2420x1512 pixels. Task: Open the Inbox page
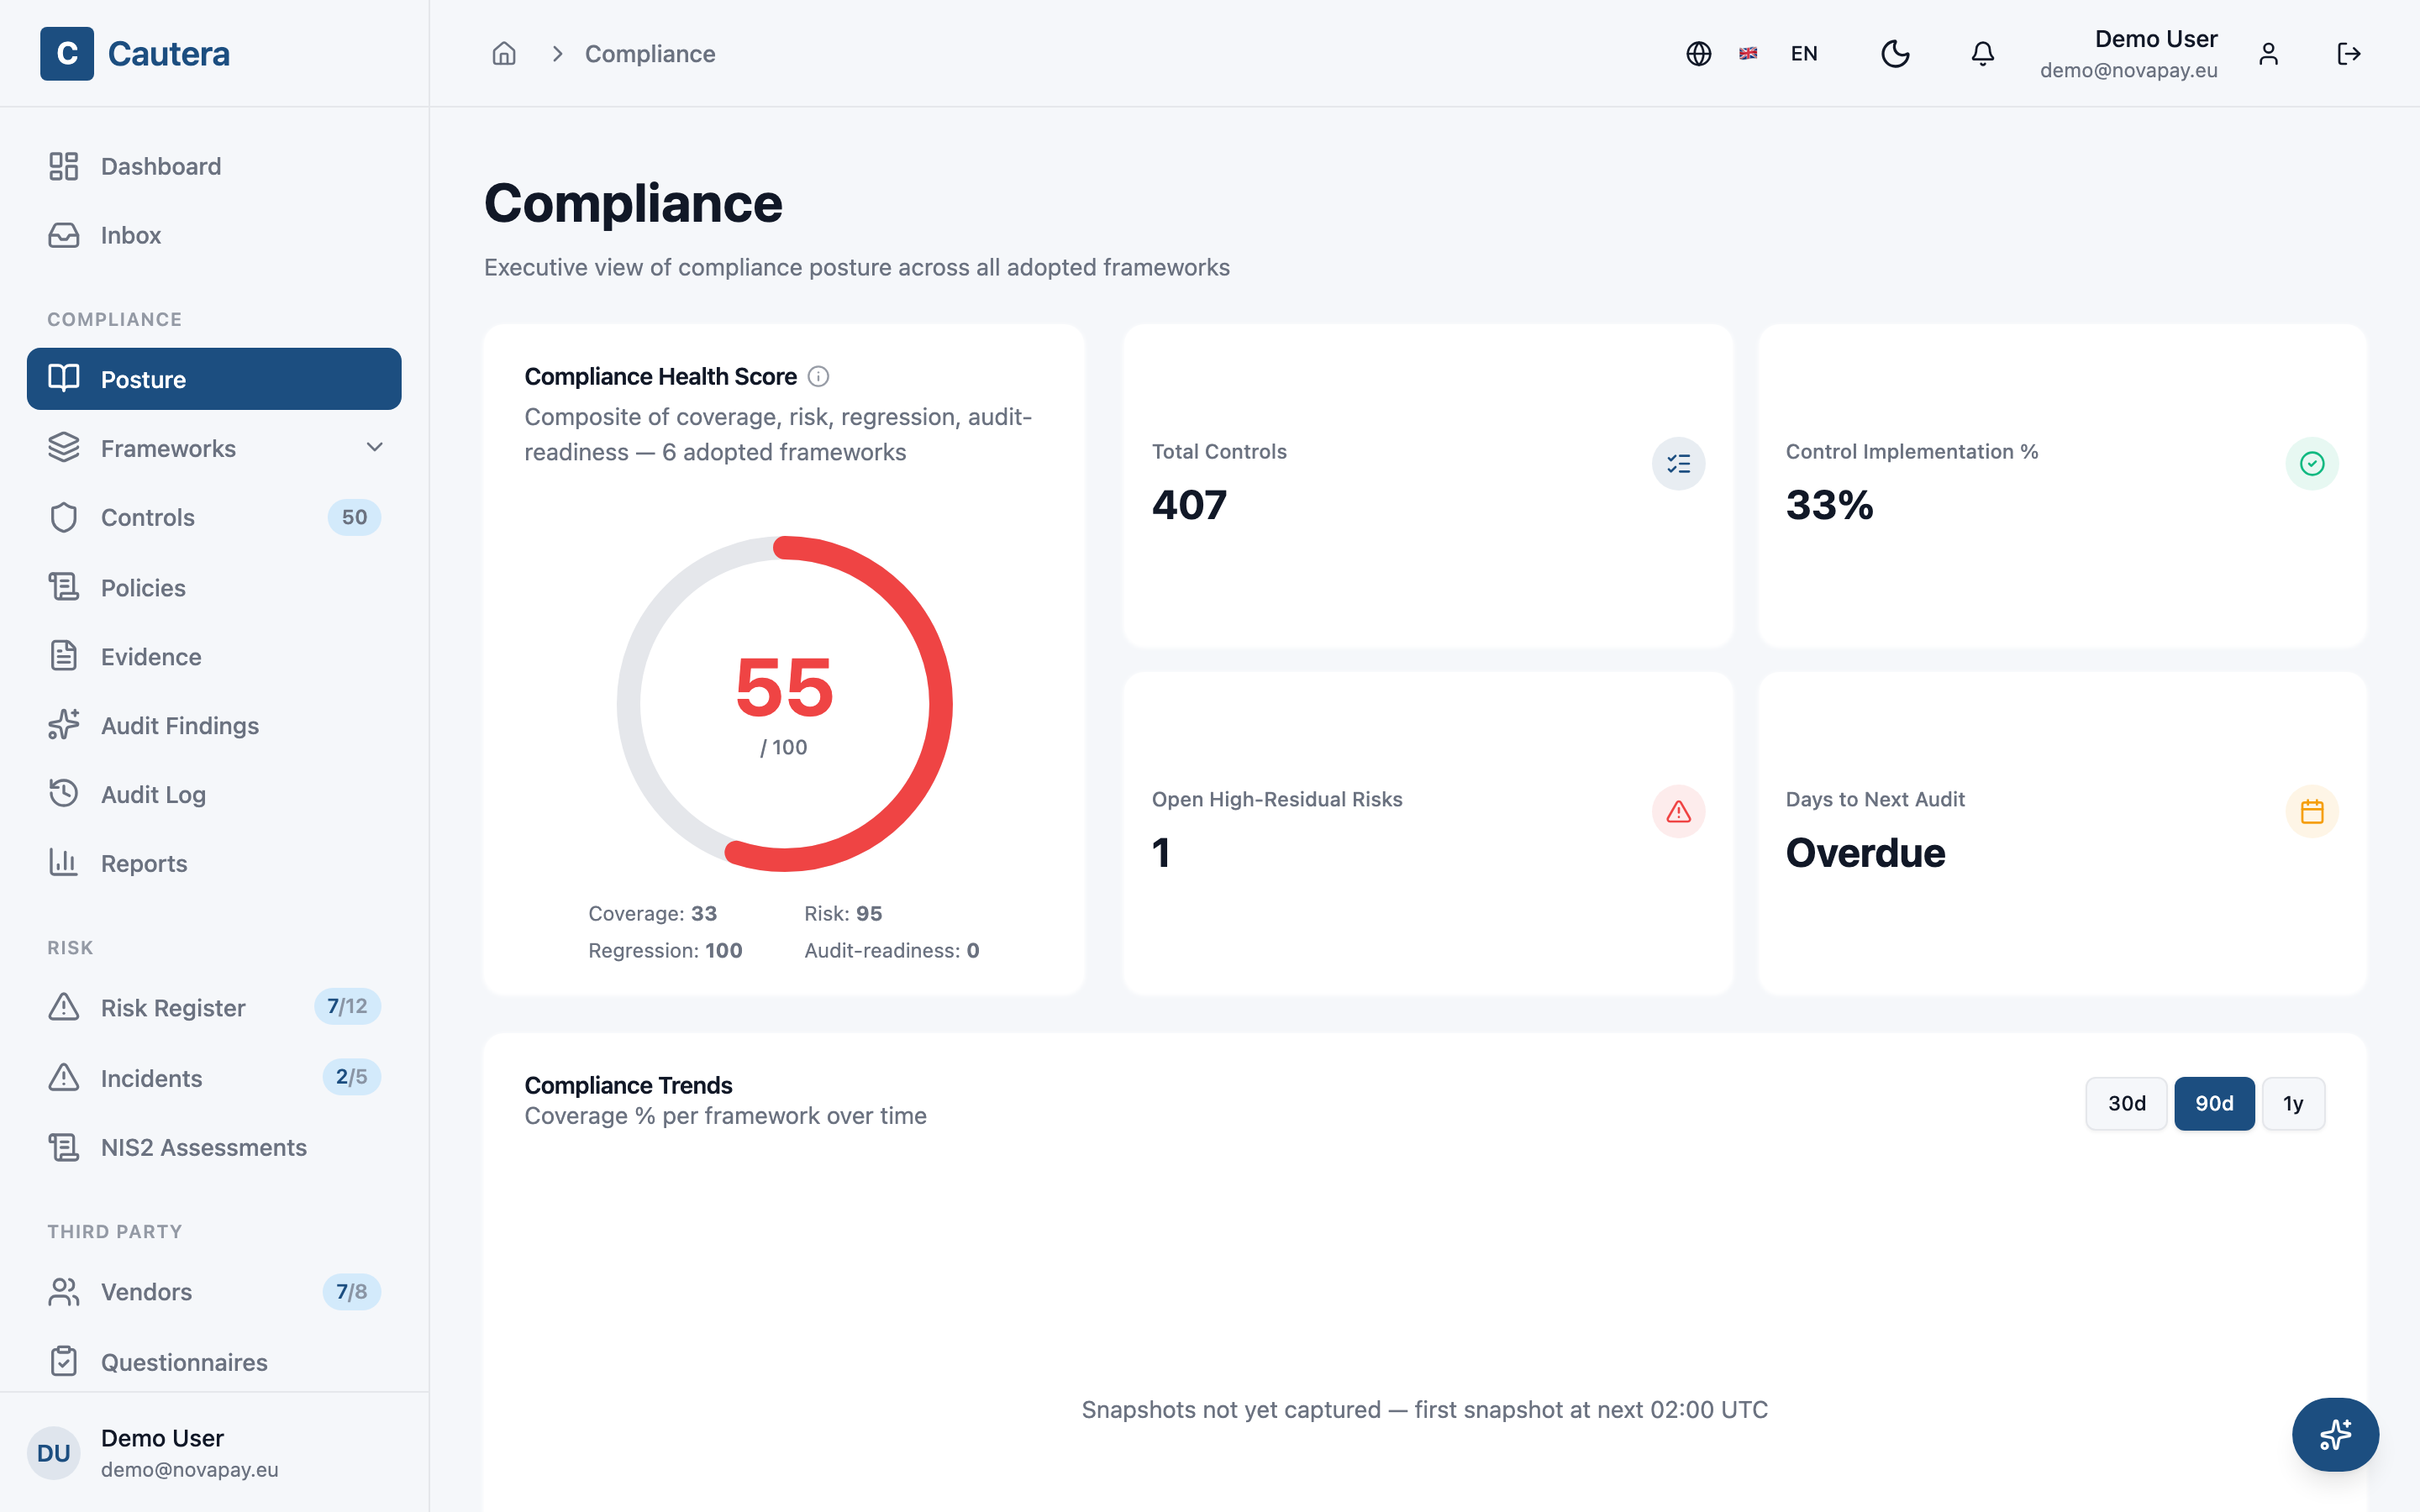[x=214, y=235]
